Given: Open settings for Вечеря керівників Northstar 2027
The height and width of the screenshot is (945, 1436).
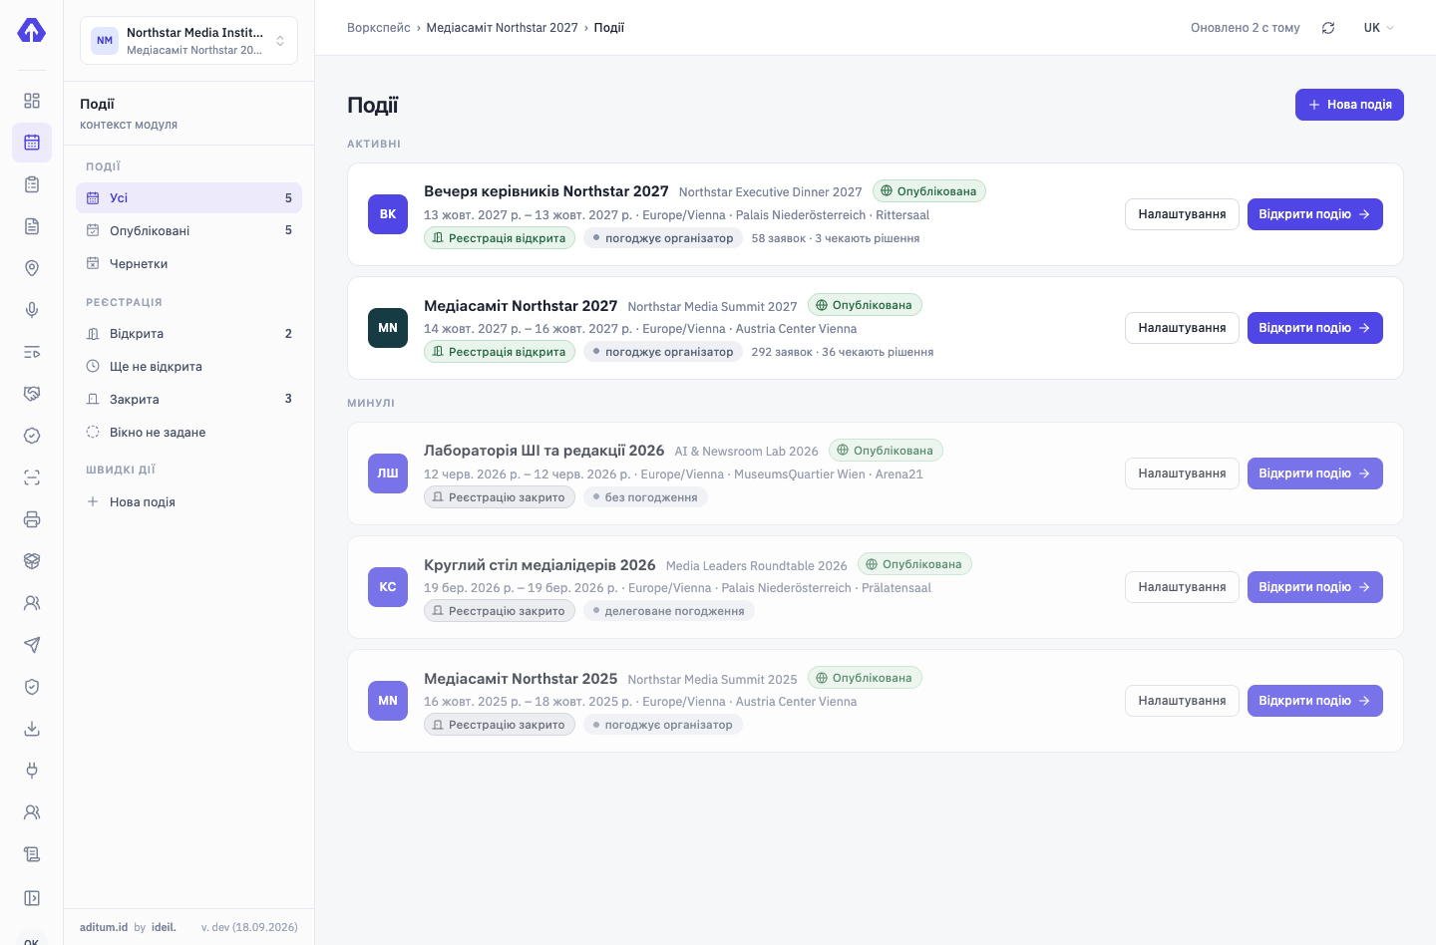Looking at the screenshot, I should (1182, 214).
